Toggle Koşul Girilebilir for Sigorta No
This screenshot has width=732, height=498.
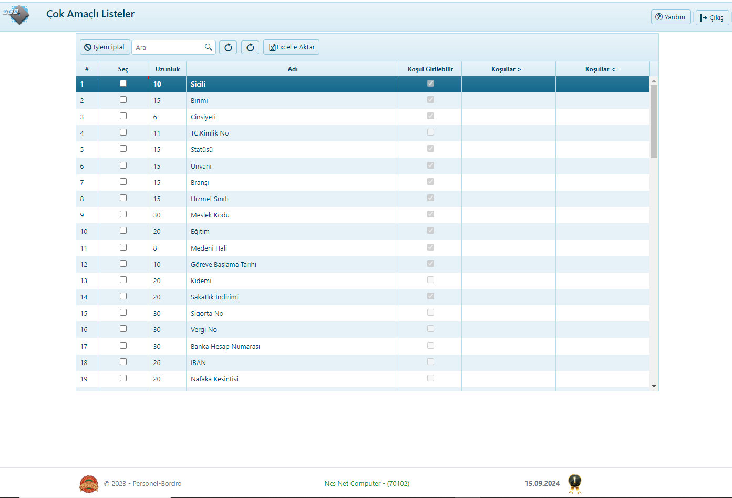pyautogui.click(x=430, y=313)
